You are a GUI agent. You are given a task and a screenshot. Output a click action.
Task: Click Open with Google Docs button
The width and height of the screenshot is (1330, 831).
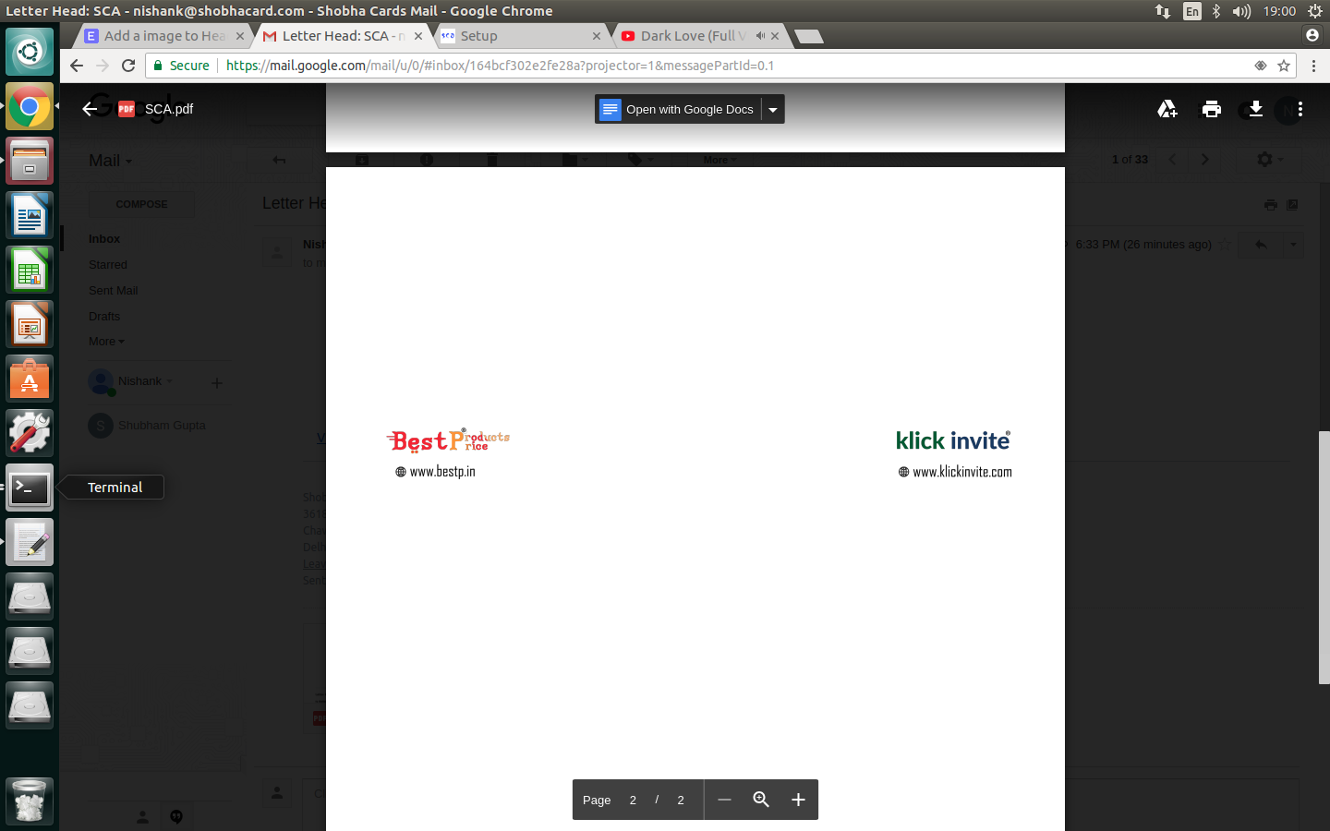[x=678, y=109]
